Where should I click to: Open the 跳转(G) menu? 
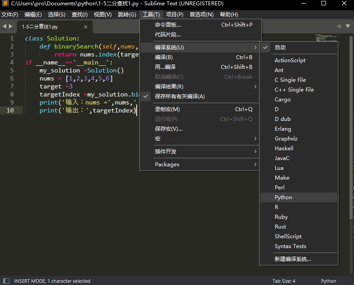point(127,15)
